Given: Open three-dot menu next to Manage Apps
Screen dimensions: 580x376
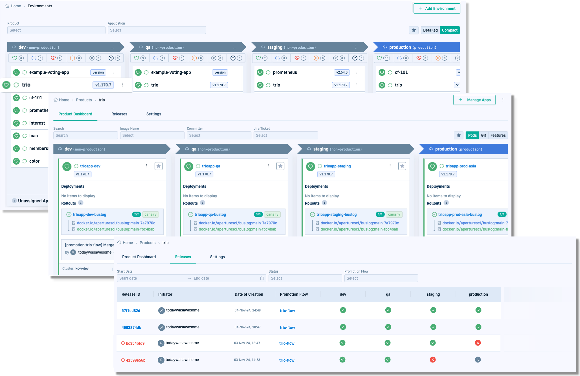Looking at the screenshot, I should pyautogui.click(x=503, y=100).
